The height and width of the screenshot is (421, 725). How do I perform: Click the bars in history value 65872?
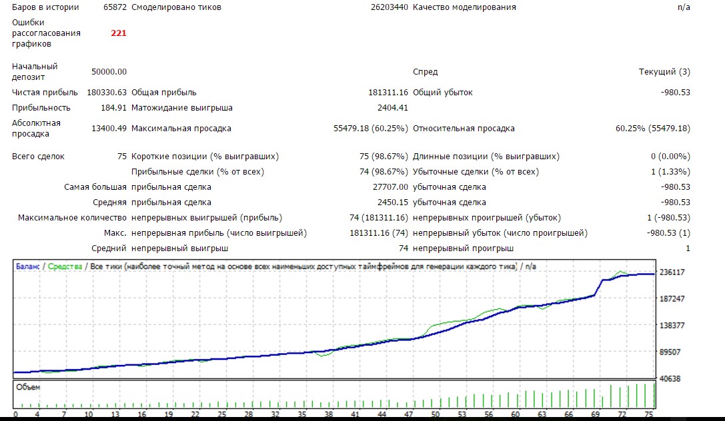click(x=115, y=7)
